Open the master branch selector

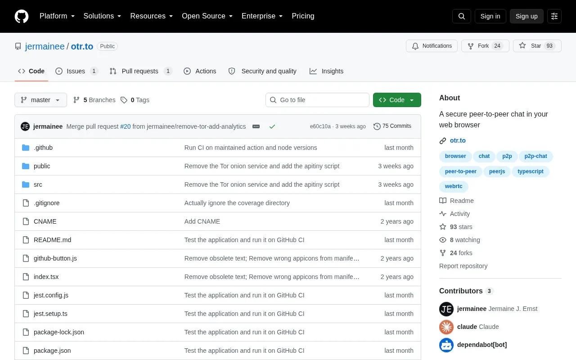coord(40,100)
